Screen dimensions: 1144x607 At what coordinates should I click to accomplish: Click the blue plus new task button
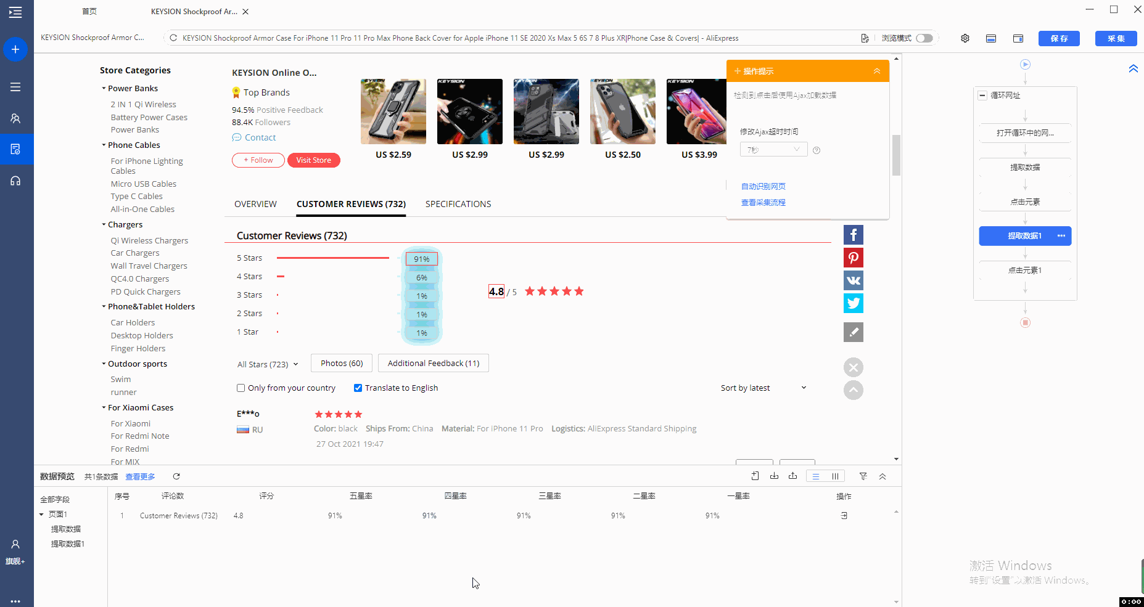click(x=15, y=49)
